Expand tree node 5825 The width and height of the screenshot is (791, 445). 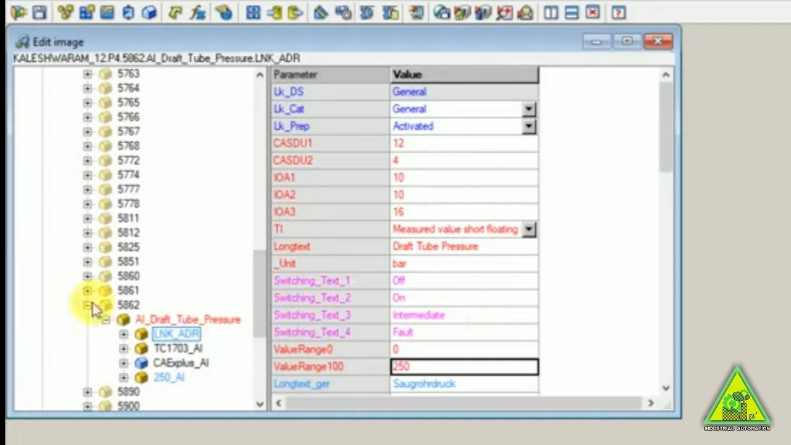[87, 247]
